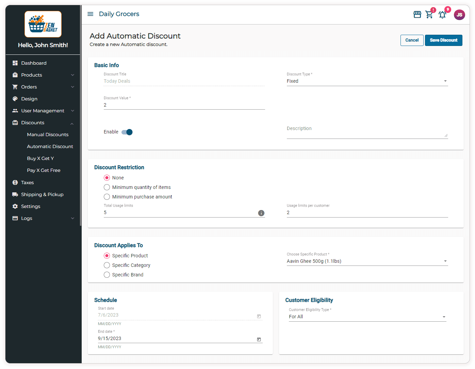475x369 pixels.
Task: Go to Manual Discounts in sidebar
Action: pos(48,134)
